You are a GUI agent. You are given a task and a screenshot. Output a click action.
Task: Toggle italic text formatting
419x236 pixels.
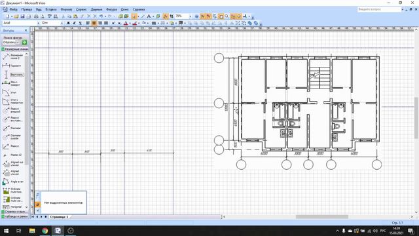(x=74, y=23)
